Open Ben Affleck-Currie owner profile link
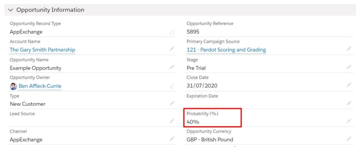 tap(40, 86)
